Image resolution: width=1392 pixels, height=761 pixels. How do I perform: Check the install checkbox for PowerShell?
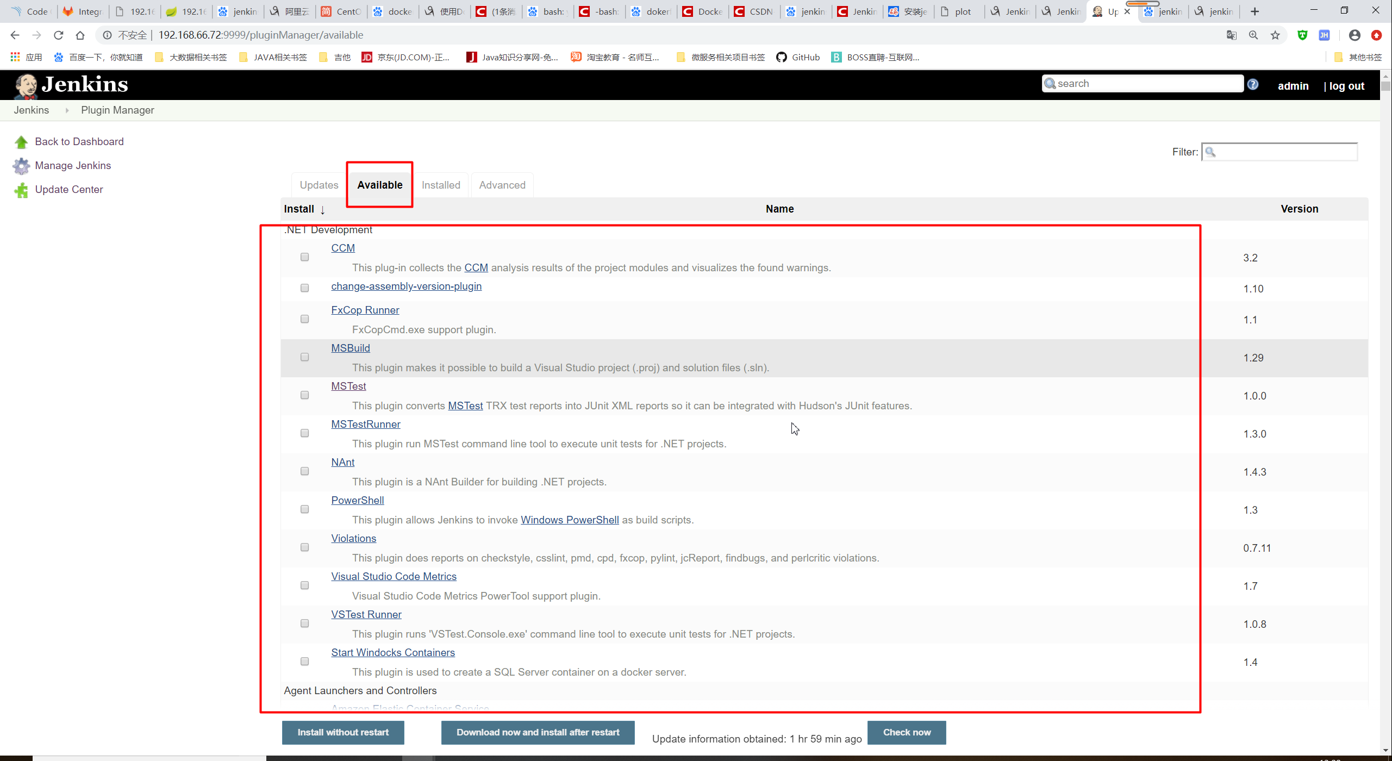pyautogui.click(x=304, y=509)
